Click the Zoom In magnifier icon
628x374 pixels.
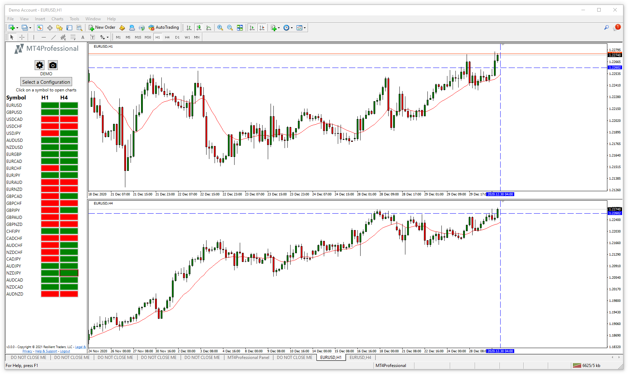(x=220, y=28)
